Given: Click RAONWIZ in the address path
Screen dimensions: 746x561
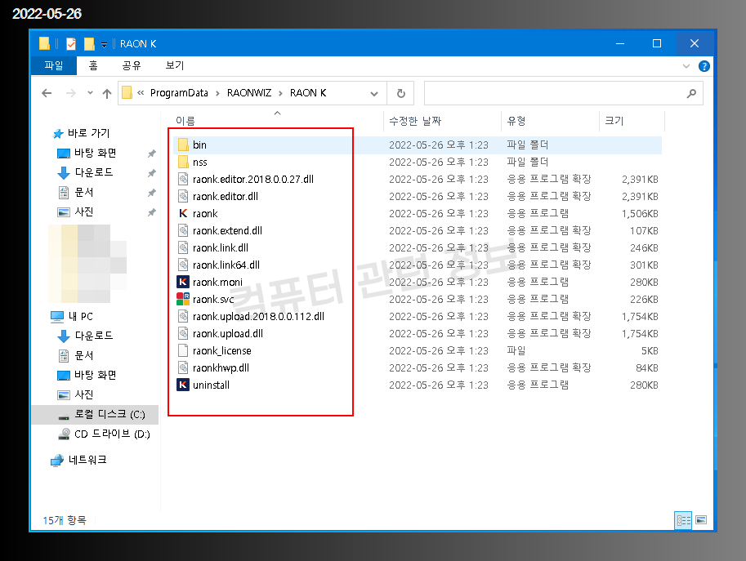Looking at the screenshot, I should (x=249, y=93).
